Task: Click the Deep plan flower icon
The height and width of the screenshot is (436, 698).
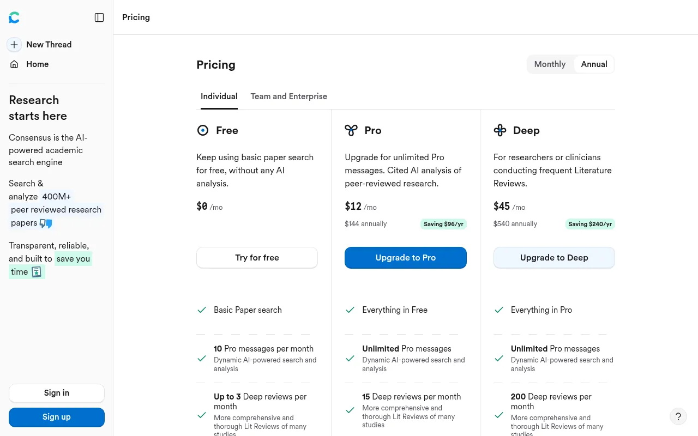Action: (x=500, y=130)
